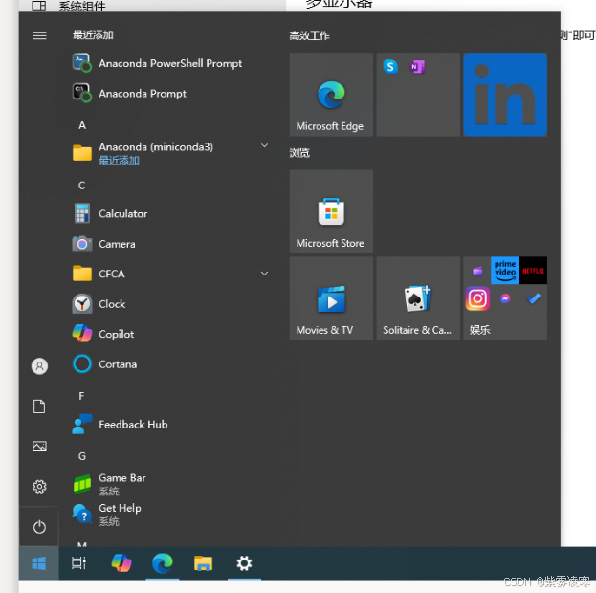Click the letter C section header
596x593 pixels.
click(x=81, y=186)
